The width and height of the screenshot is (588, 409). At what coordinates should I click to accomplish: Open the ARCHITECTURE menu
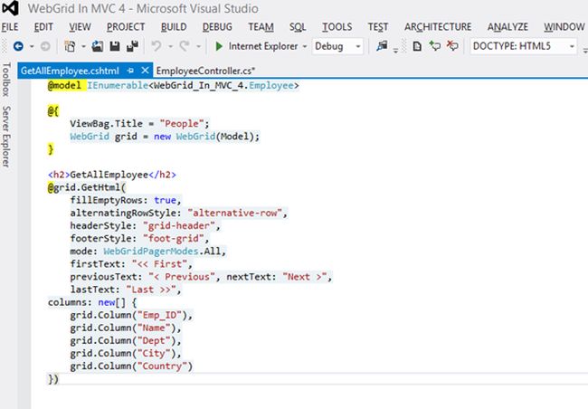coord(438,27)
